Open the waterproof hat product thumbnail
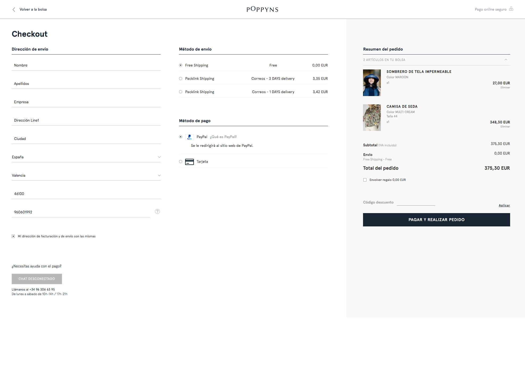The image size is (525, 377). click(372, 83)
